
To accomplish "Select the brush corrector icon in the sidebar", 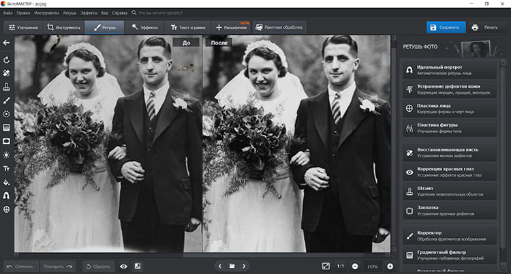I will pos(6,100).
